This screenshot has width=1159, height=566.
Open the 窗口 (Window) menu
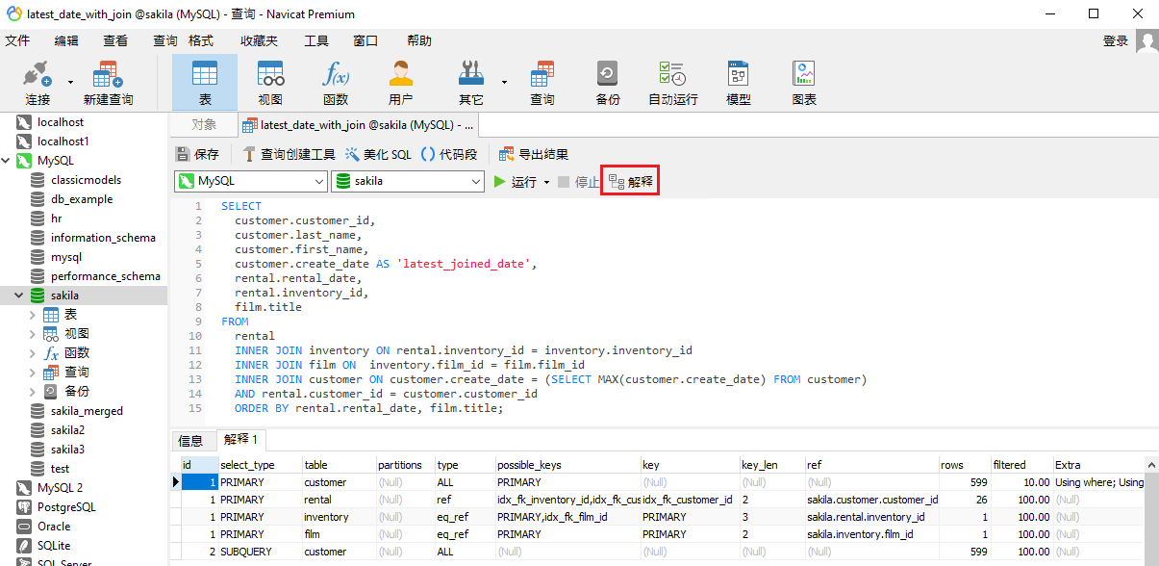[x=365, y=41]
